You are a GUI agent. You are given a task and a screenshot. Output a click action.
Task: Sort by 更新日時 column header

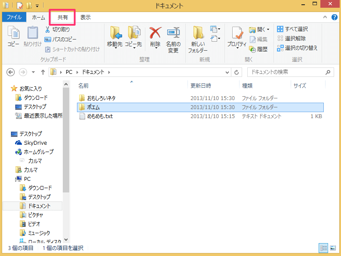(213, 85)
